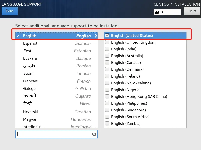The width and height of the screenshot is (201, 150).
Task: Select Suomi Finnish language row
Action: click(56, 73)
